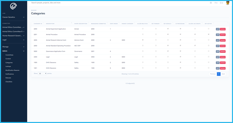
Task: Open Content in the Admin menu
Action: coord(8,59)
